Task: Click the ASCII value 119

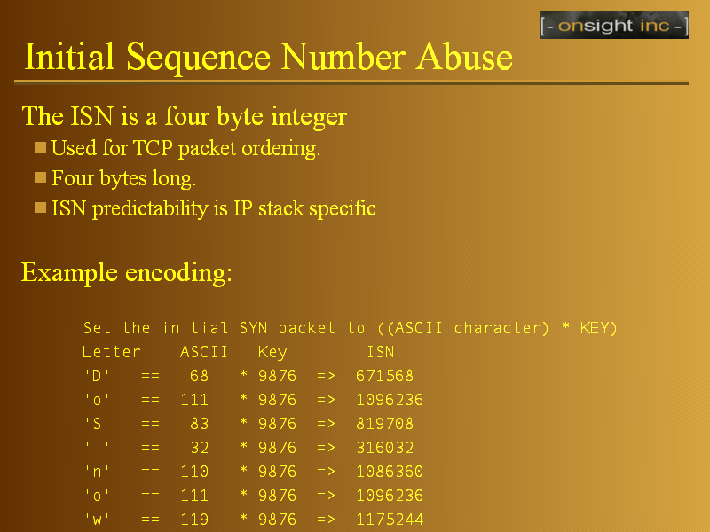Action: point(194,520)
